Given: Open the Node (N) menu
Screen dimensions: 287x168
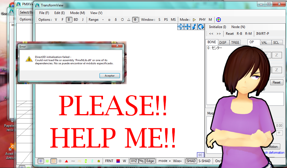Looking at the screenshot, I should pos(238,27).
